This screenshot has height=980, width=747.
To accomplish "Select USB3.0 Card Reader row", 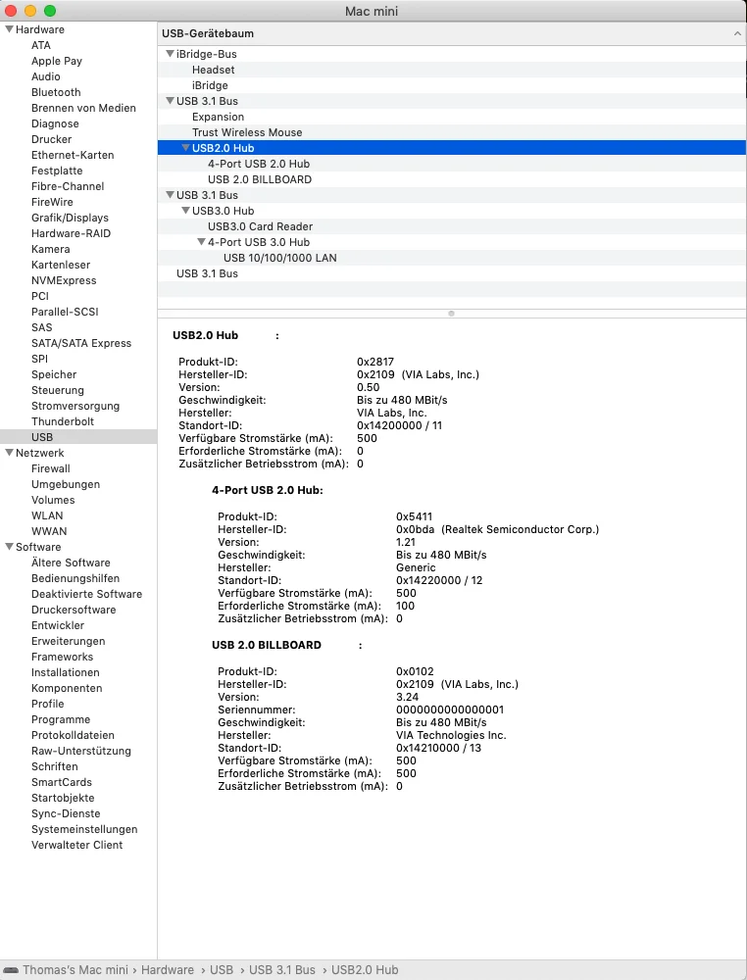I will coord(452,226).
